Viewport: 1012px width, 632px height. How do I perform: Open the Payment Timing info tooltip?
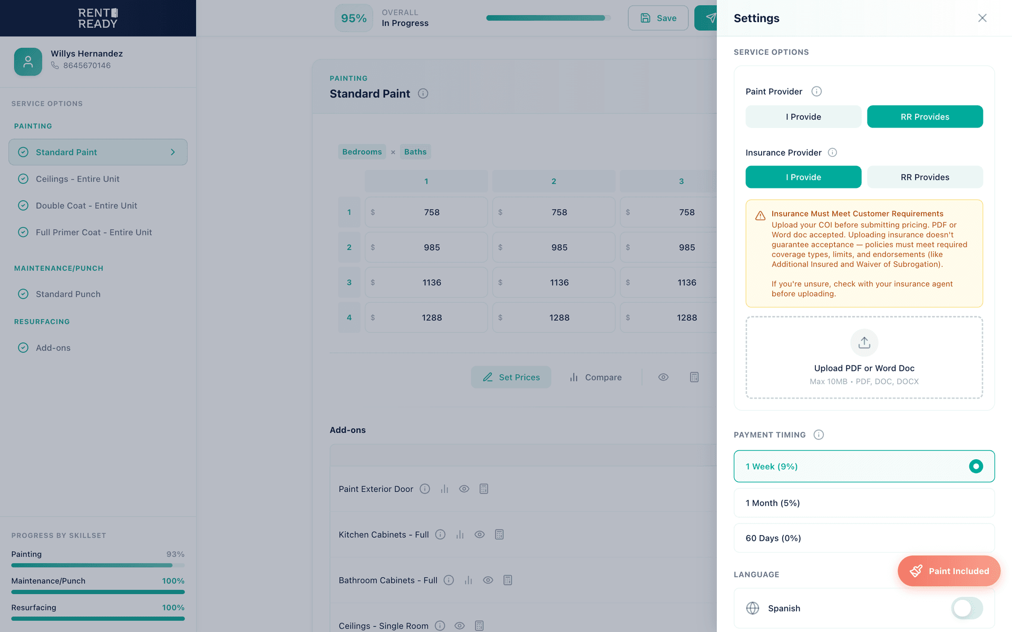pyautogui.click(x=819, y=434)
